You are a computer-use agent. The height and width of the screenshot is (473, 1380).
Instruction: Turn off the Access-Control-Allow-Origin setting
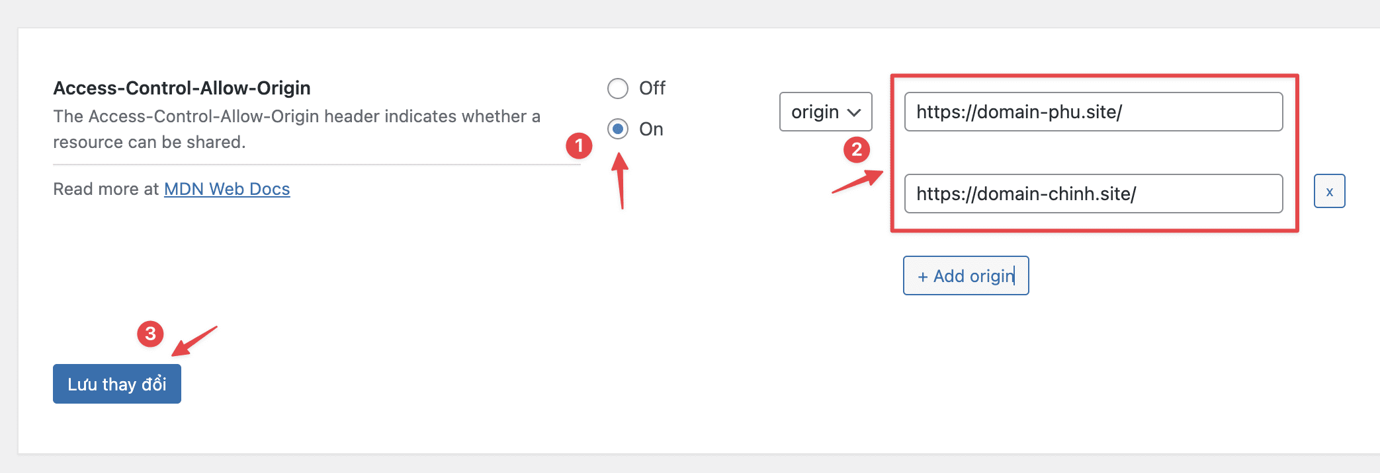tap(618, 88)
